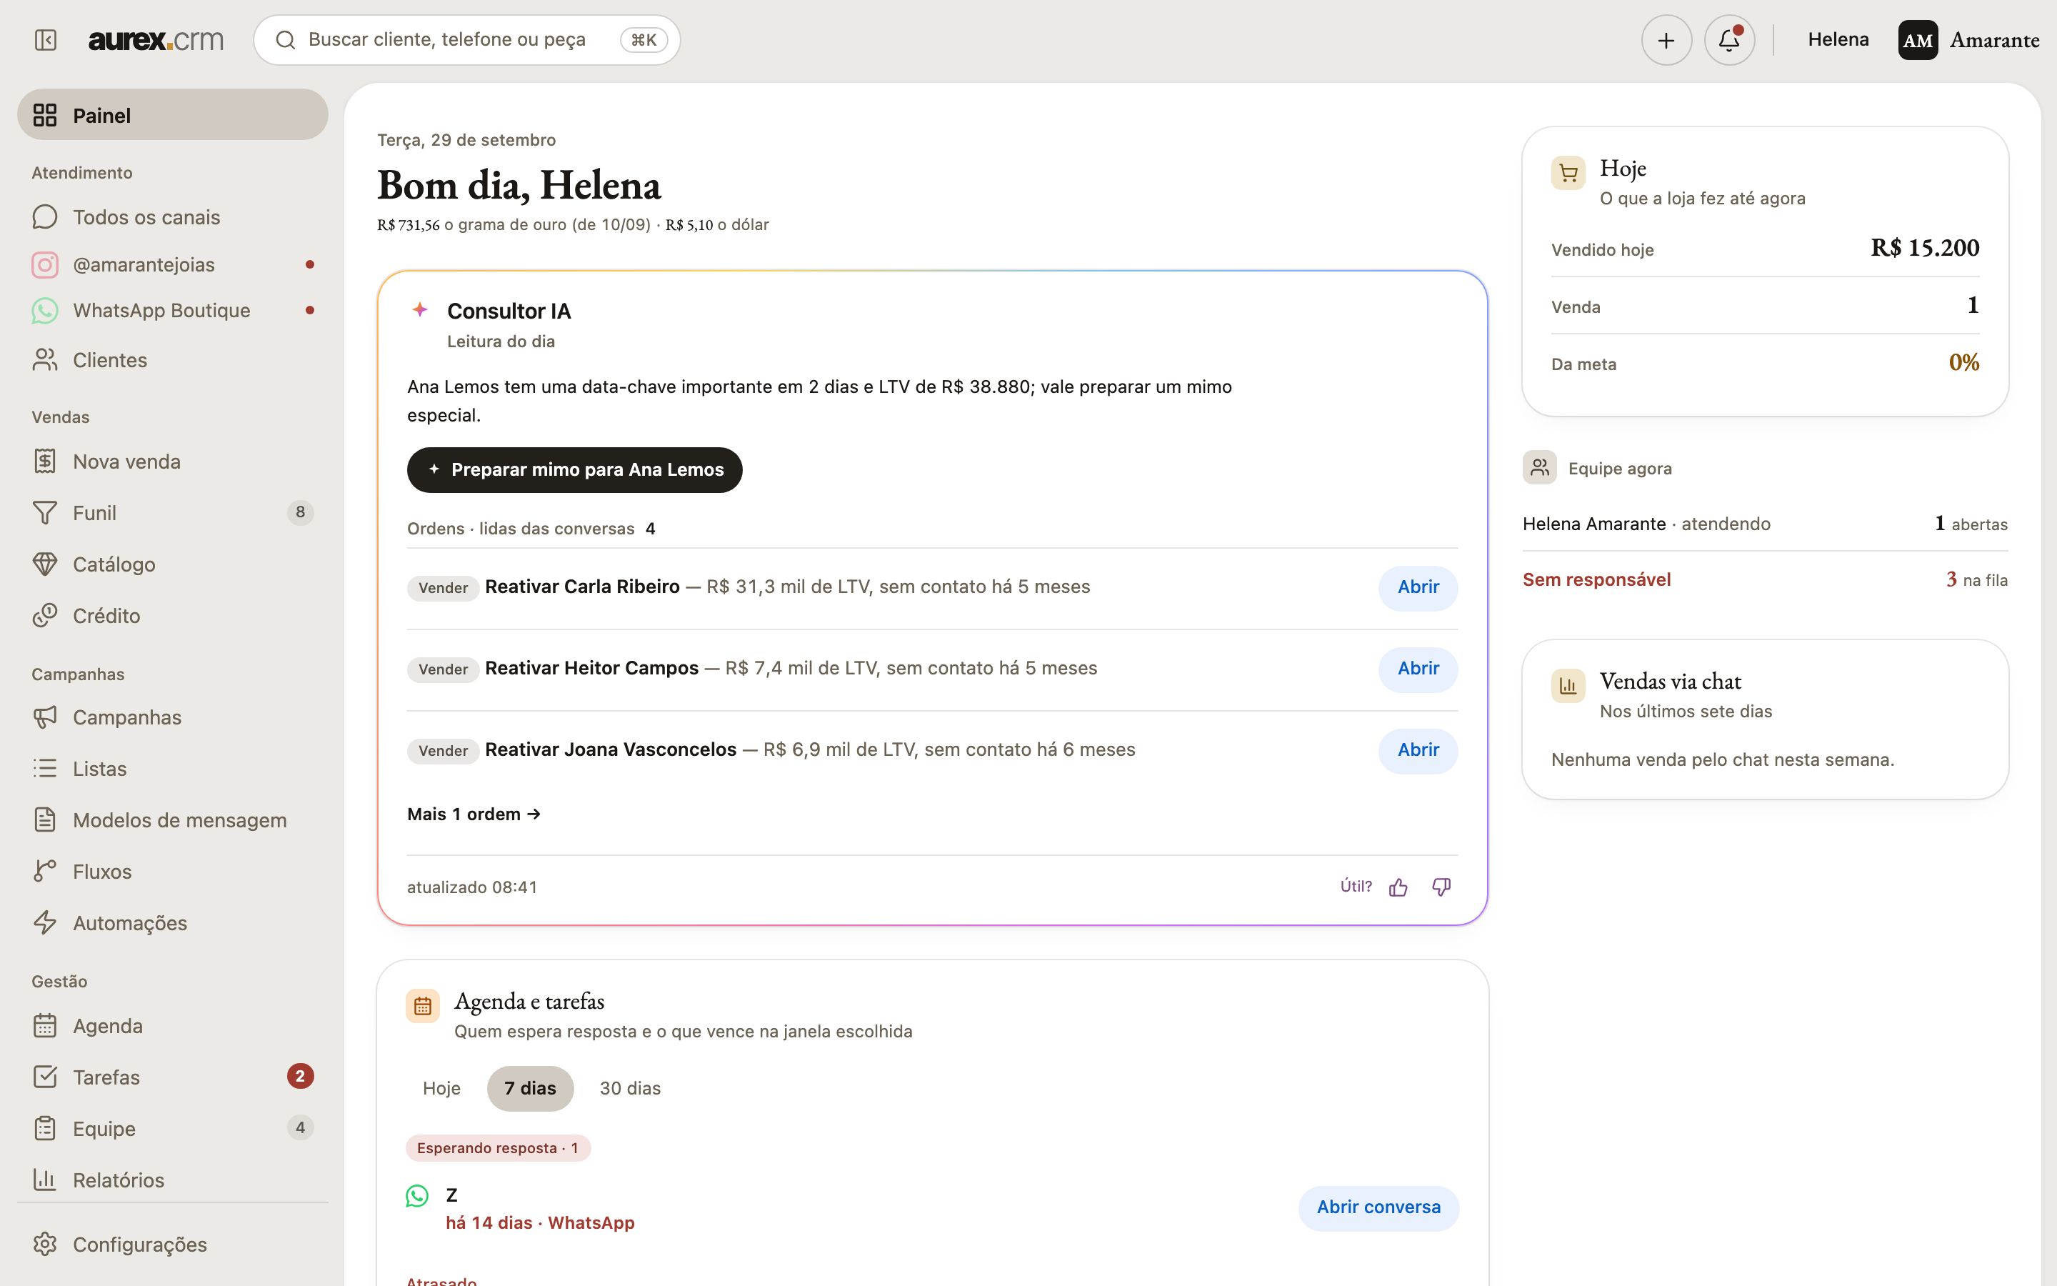This screenshot has width=2057, height=1286.
Task: Click the calendar icon beside Agenda e tarefas
Action: click(422, 1006)
